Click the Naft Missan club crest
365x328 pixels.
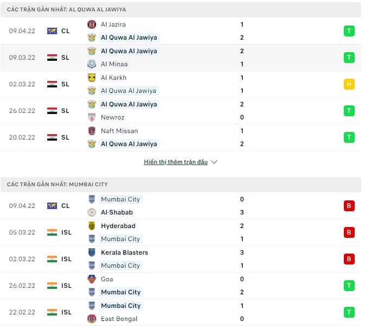pos(92,131)
